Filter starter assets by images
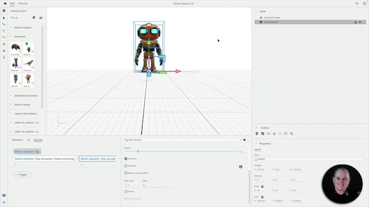369x207 pixels. [41, 18]
